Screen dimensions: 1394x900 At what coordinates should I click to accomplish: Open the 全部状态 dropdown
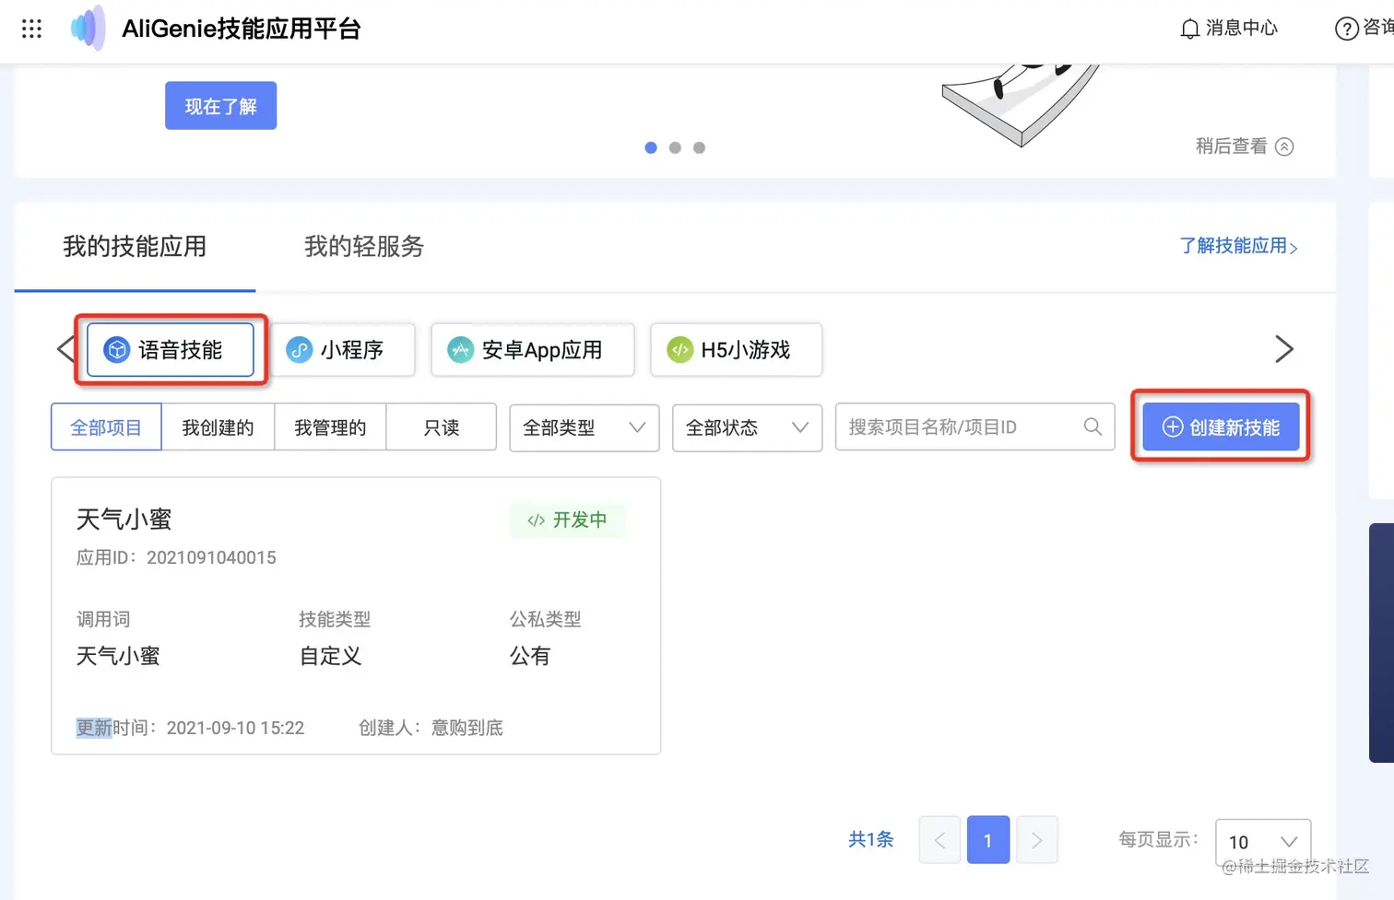(x=747, y=427)
